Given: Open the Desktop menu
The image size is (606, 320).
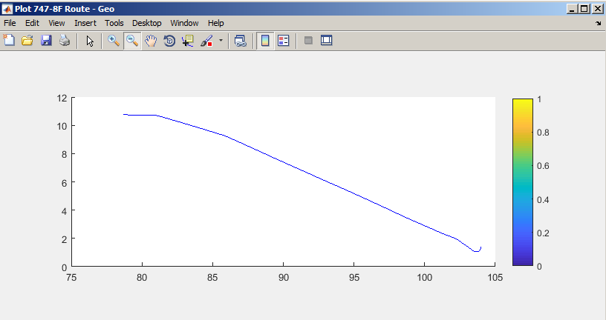Looking at the screenshot, I should pos(146,23).
